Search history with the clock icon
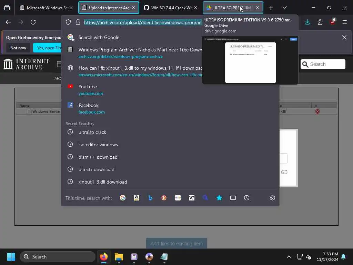353x265 pixels. coord(247,198)
